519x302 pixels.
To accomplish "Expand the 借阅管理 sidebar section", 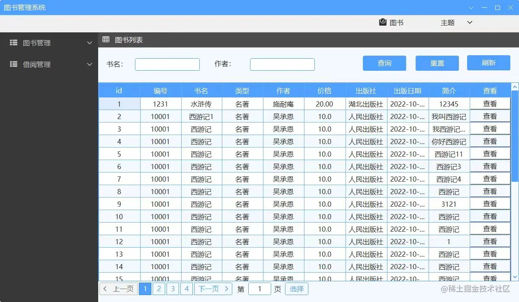I will tap(90, 64).
